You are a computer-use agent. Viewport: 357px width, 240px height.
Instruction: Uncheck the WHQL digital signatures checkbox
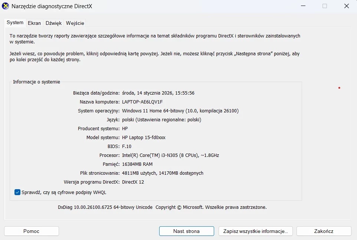click(17, 192)
